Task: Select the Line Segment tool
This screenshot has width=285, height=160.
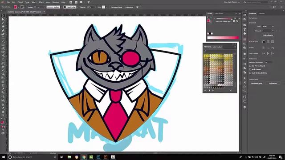Action: click(x=3, y=41)
